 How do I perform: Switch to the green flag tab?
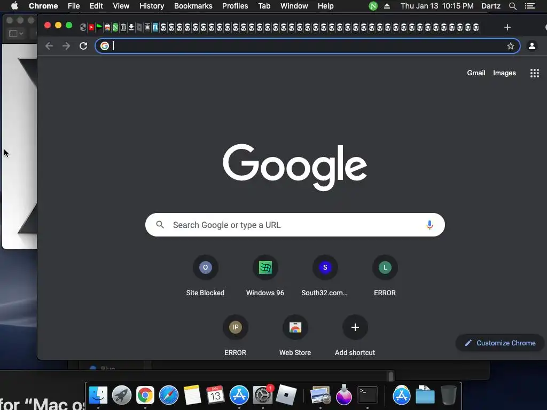pos(99,27)
